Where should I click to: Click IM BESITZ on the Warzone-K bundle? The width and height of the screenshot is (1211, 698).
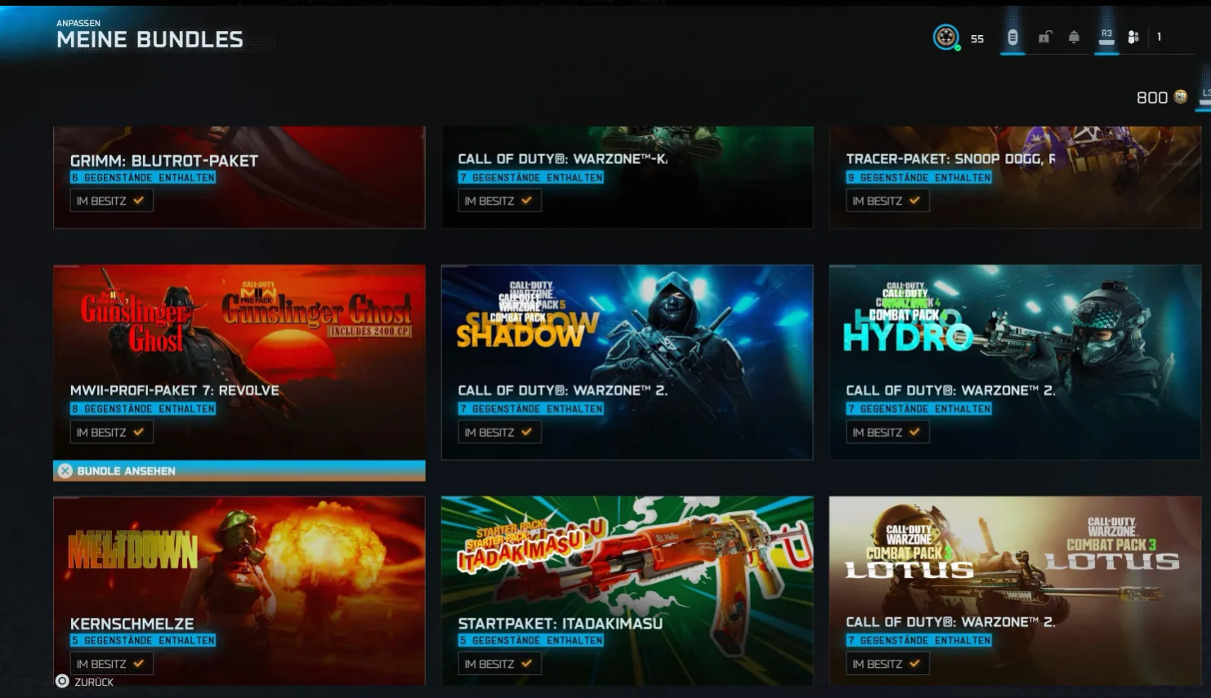[499, 201]
